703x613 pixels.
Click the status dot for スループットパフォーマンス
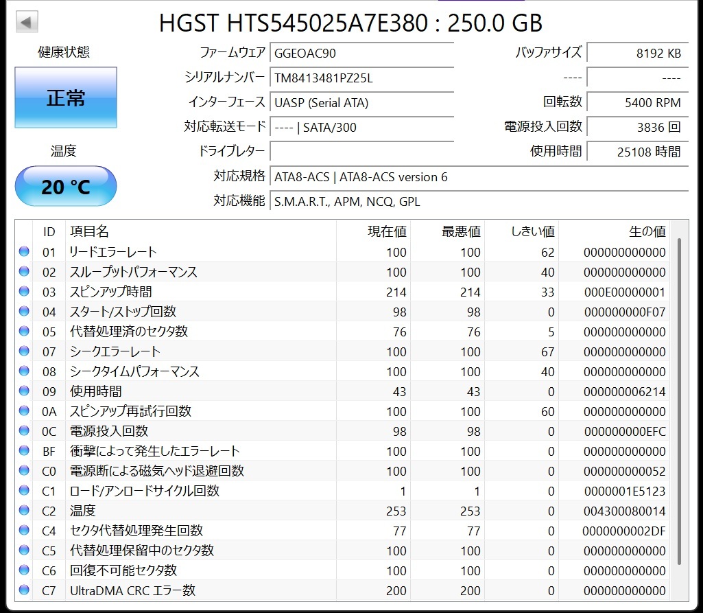(24, 271)
